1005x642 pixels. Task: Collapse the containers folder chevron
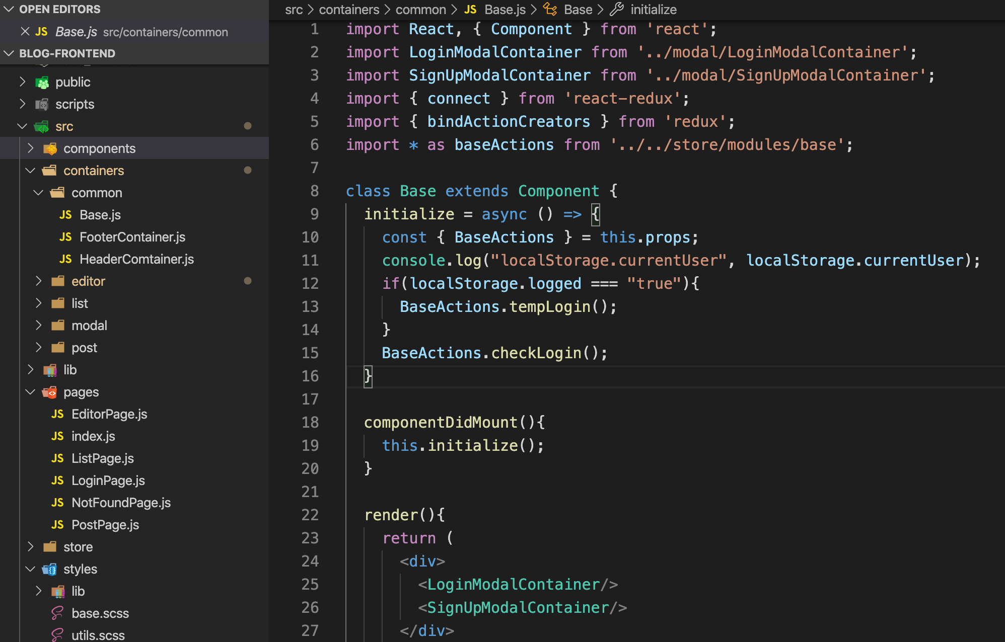click(x=31, y=171)
